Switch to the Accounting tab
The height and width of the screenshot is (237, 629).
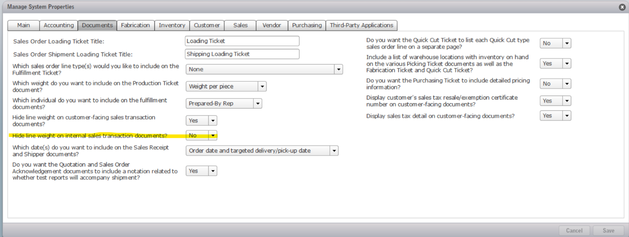coord(59,25)
